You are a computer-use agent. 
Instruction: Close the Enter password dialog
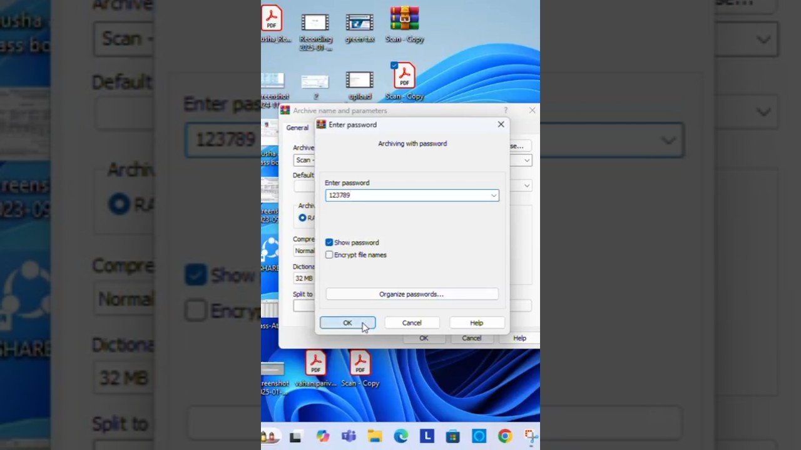501,124
